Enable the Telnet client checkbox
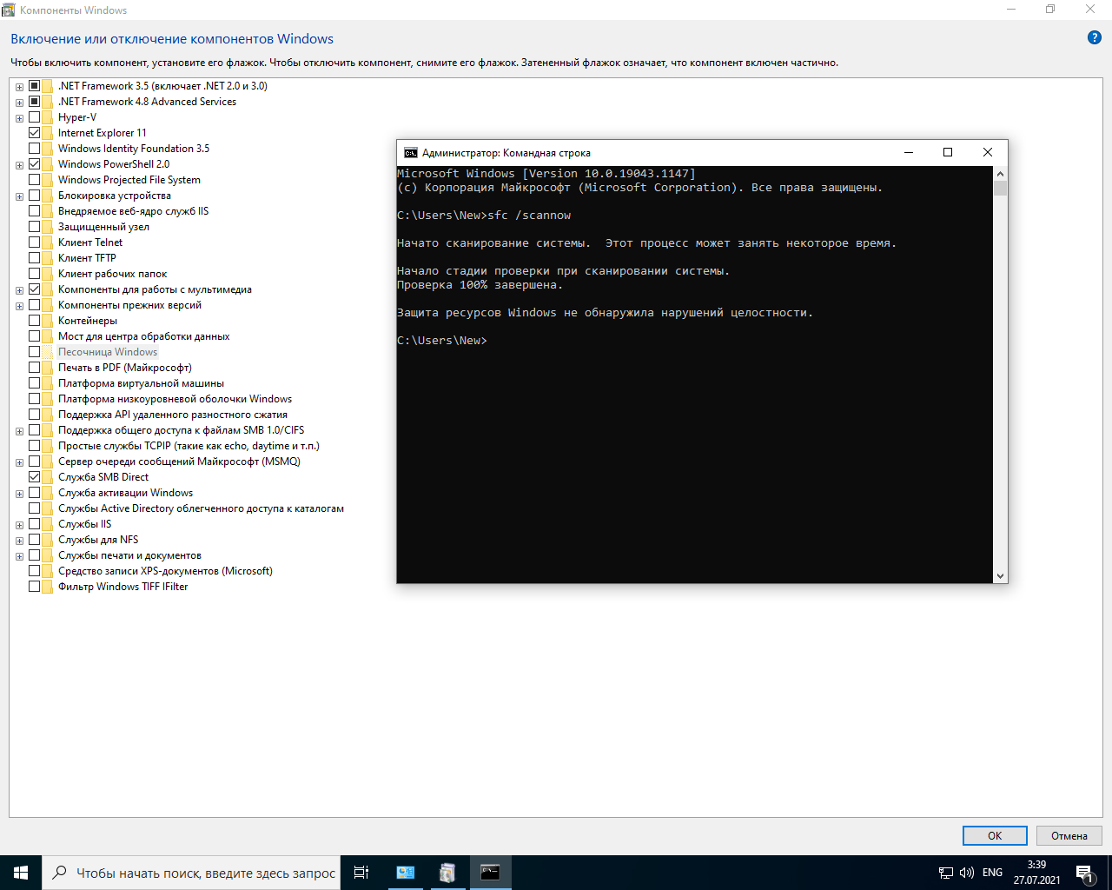The height and width of the screenshot is (890, 1112). pos(35,242)
